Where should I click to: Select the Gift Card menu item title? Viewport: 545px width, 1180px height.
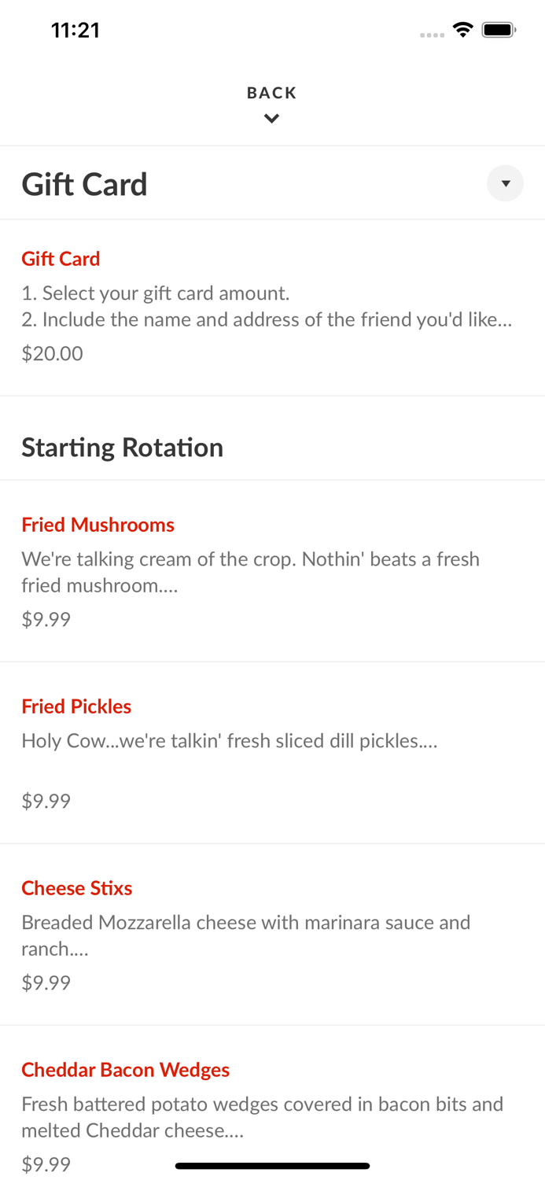61,259
